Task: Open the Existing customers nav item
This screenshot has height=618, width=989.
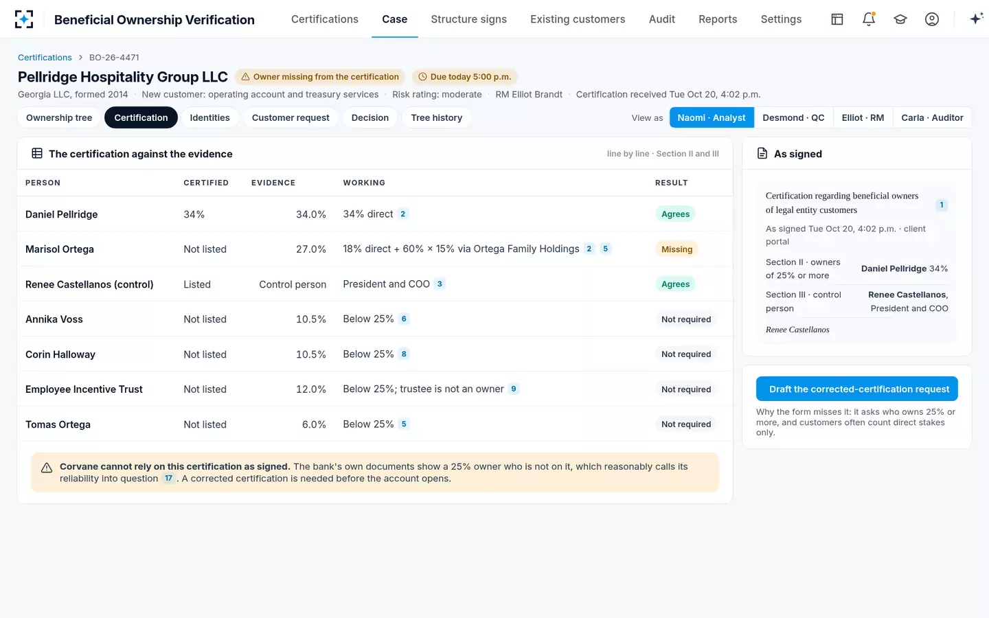Action: (x=578, y=19)
